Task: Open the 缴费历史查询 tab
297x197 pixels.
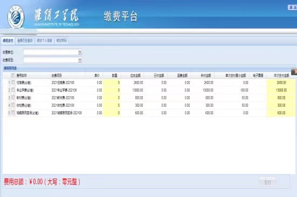Action: point(25,41)
